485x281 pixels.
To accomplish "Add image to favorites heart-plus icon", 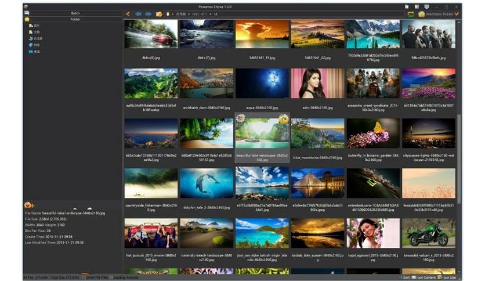I will pyautogui.click(x=29, y=205).
